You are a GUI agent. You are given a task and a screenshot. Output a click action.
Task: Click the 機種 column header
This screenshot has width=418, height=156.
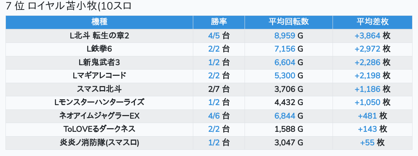(99, 22)
